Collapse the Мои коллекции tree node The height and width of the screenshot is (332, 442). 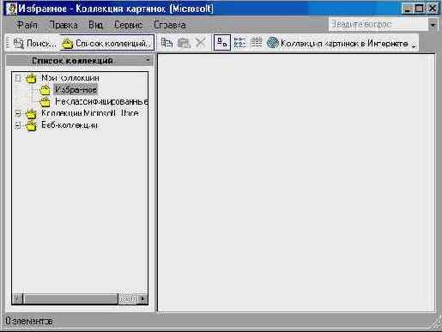(18, 78)
